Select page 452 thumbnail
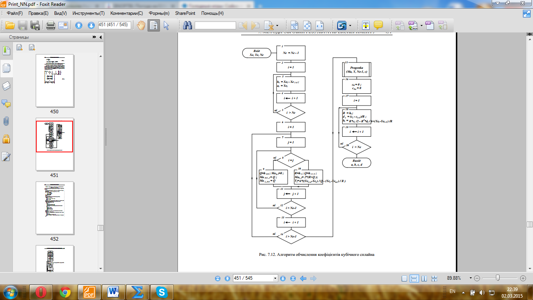Viewport: 533px width, 300px height. pos(55,208)
